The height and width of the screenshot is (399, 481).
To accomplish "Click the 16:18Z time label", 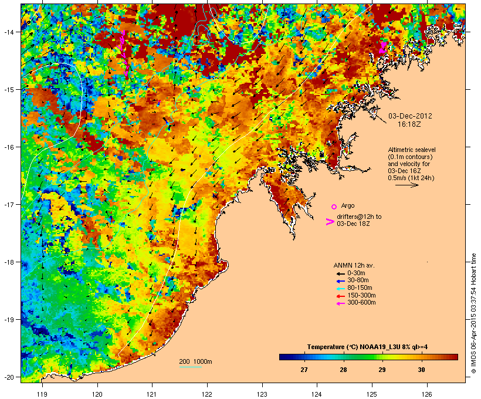I will tap(409, 124).
